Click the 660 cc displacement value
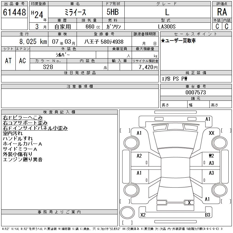233x233 pixels. (93, 27)
